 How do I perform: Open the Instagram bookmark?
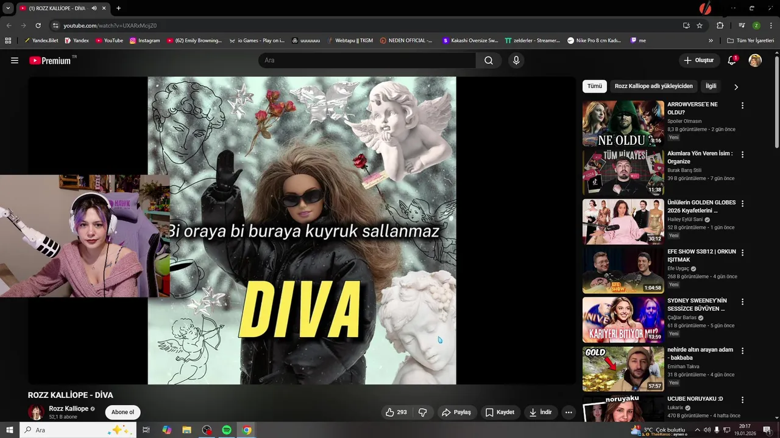[144, 40]
